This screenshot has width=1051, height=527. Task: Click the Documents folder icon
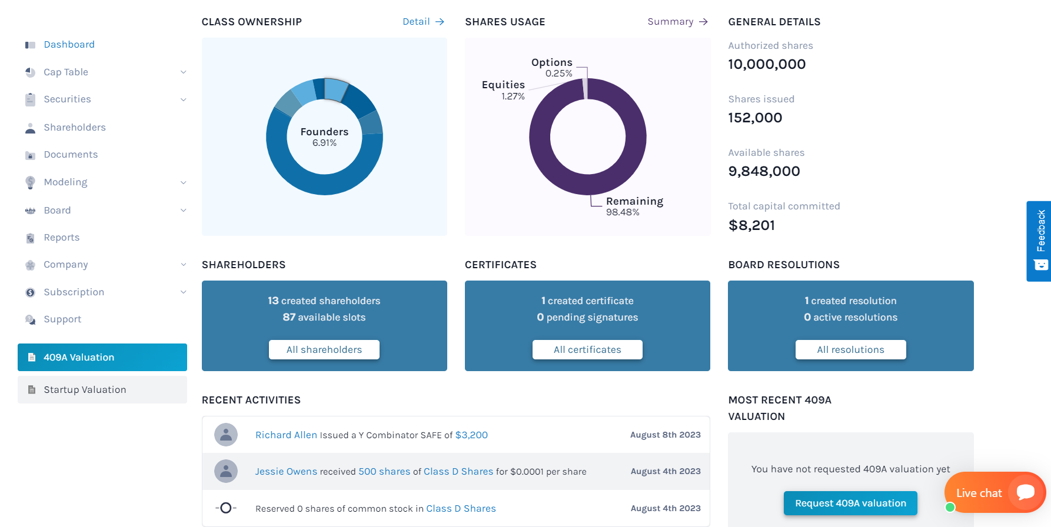point(30,155)
